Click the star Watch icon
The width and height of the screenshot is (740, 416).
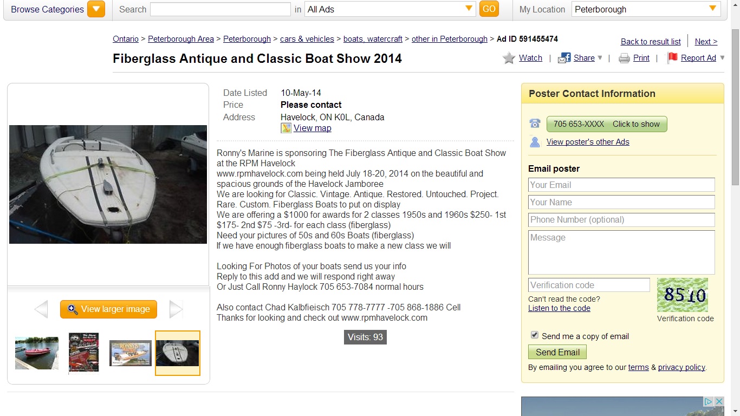click(x=509, y=58)
